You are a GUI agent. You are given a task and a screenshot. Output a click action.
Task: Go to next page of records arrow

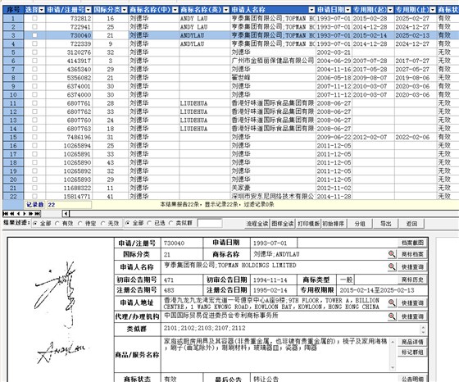pyautogui.click(x=31, y=214)
